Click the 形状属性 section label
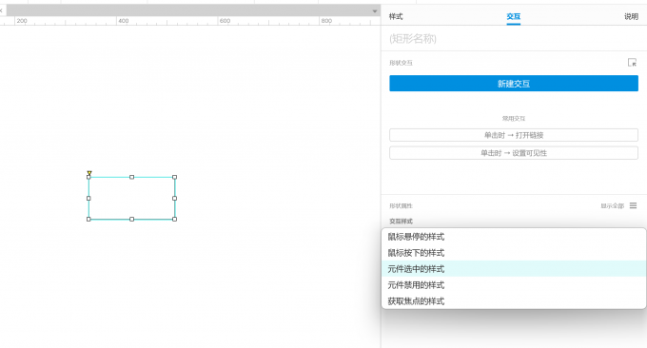 (x=401, y=205)
